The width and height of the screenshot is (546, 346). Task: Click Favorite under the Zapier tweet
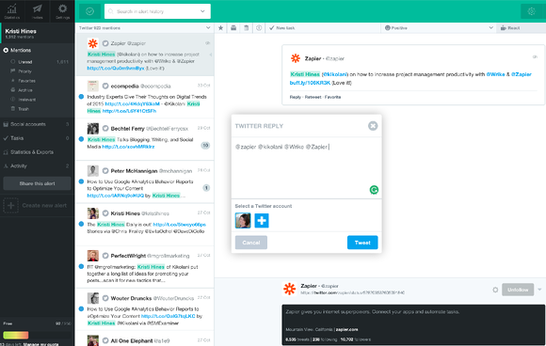pos(333,97)
